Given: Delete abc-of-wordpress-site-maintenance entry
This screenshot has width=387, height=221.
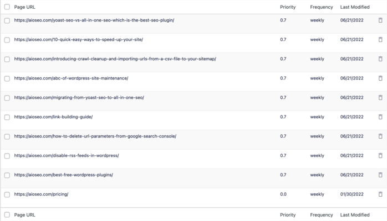Looking at the screenshot, I should (x=380, y=78).
